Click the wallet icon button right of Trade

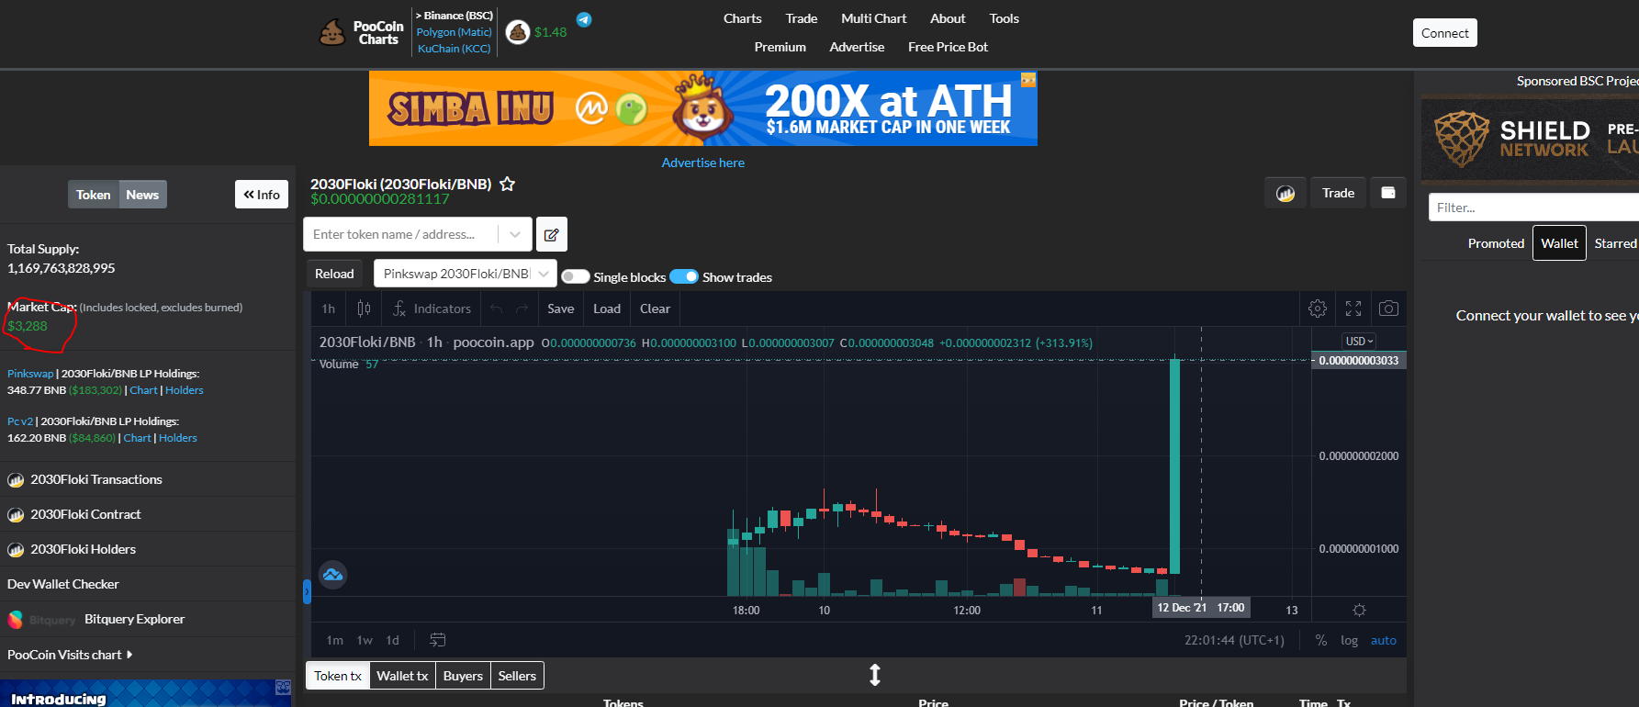[1388, 193]
